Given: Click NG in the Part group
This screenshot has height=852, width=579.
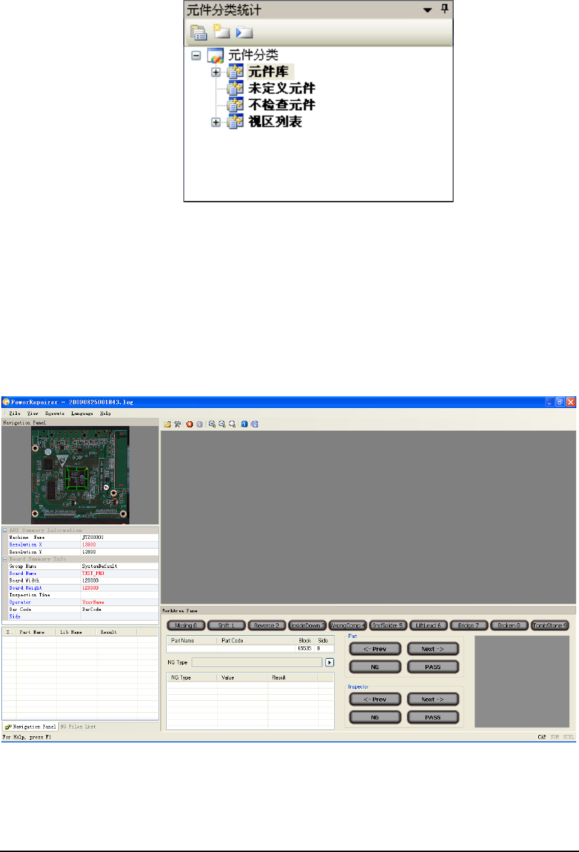Looking at the screenshot, I should tap(376, 666).
